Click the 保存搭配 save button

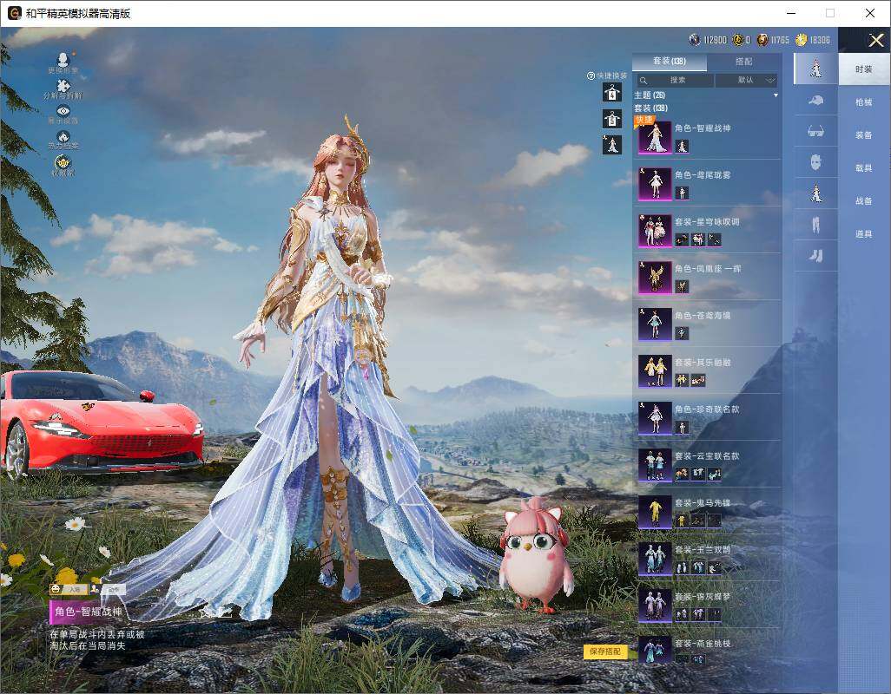click(605, 651)
